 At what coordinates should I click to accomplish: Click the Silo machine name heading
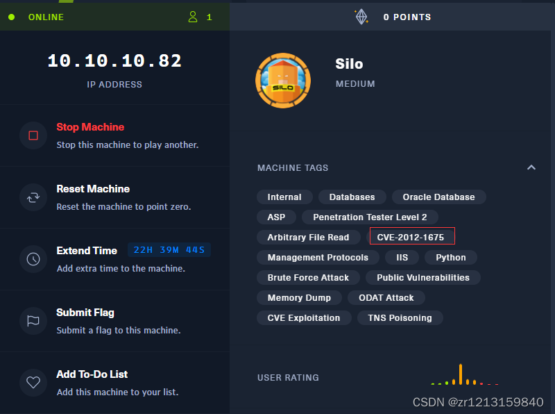pyautogui.click(x=350, y=64)
